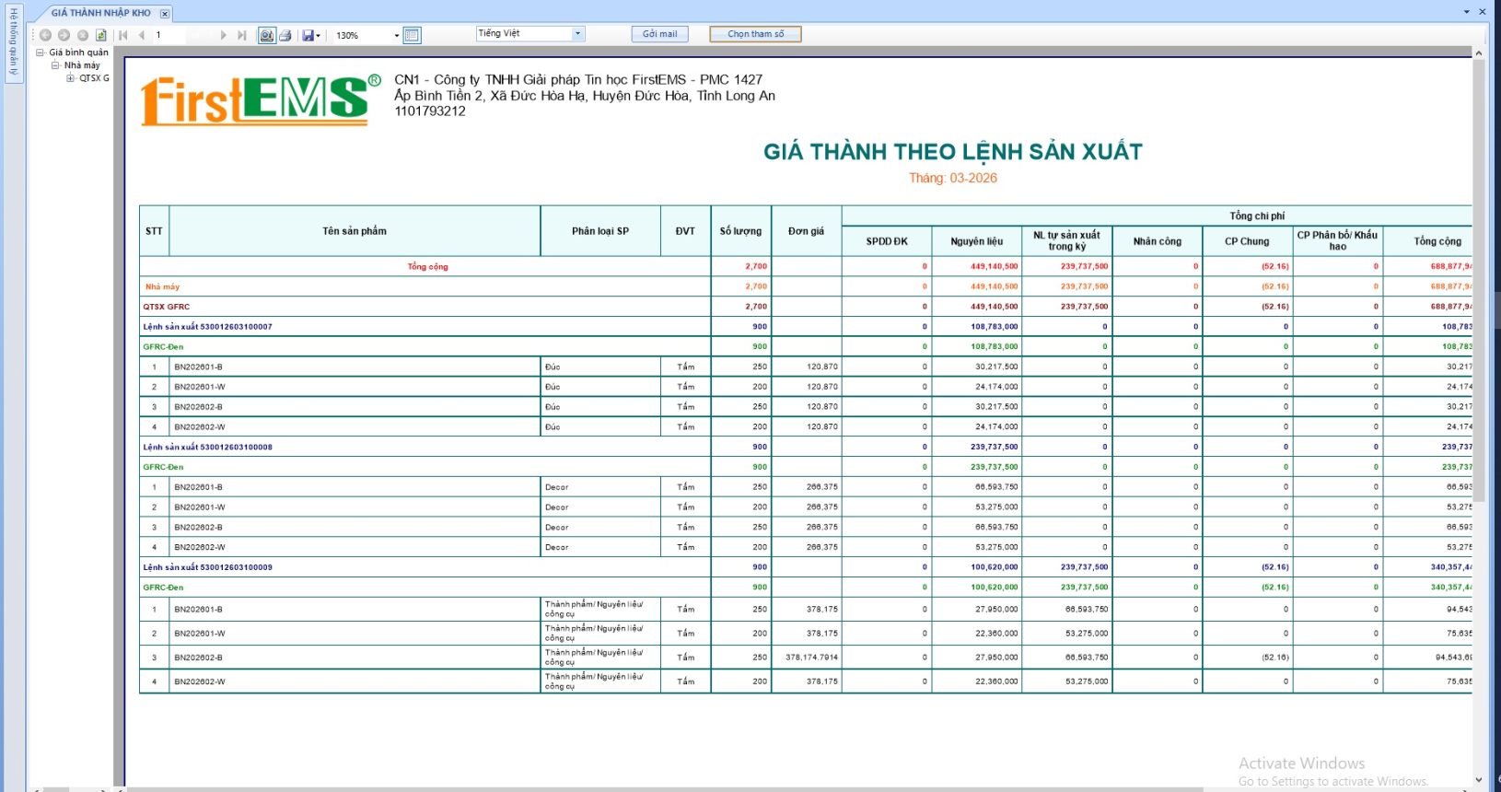
Task: Click the FirstEMS logo in the report
Action: [x=261, y=99]
